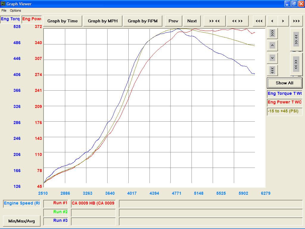Click the horizontal compress button (>> <<)
Screen dimensions: 305x229
214,21
